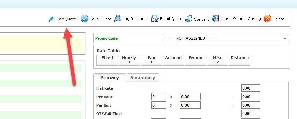The height and width of the screenshot is (119, 297).
Task: Select the Account rate table button
Action: point(174,60)
